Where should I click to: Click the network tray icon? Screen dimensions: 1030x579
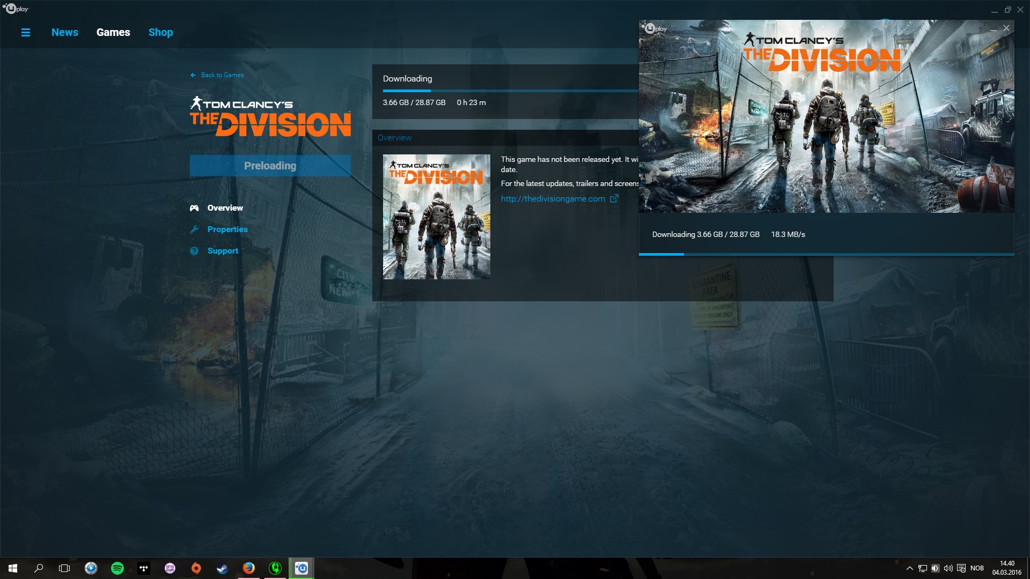point(922,568)
